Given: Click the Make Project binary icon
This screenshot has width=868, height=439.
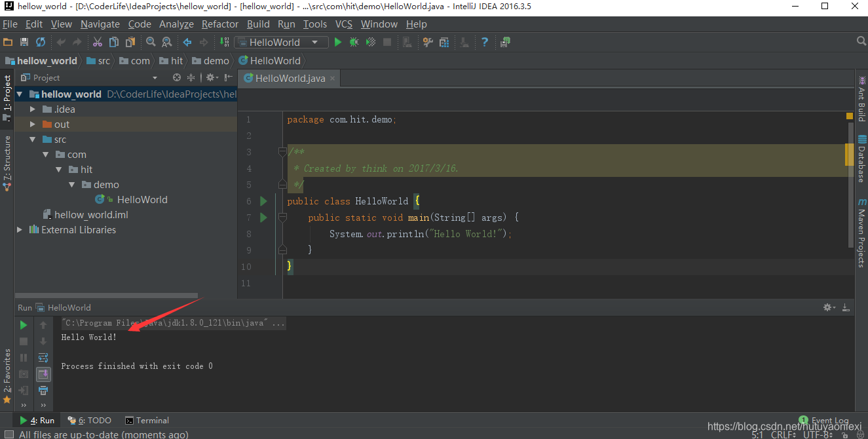Looking at the screenshot, I should [224, 42].
